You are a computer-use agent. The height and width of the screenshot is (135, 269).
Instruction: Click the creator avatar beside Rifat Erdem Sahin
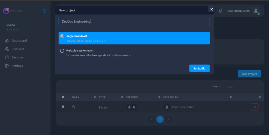coord(167,107)
